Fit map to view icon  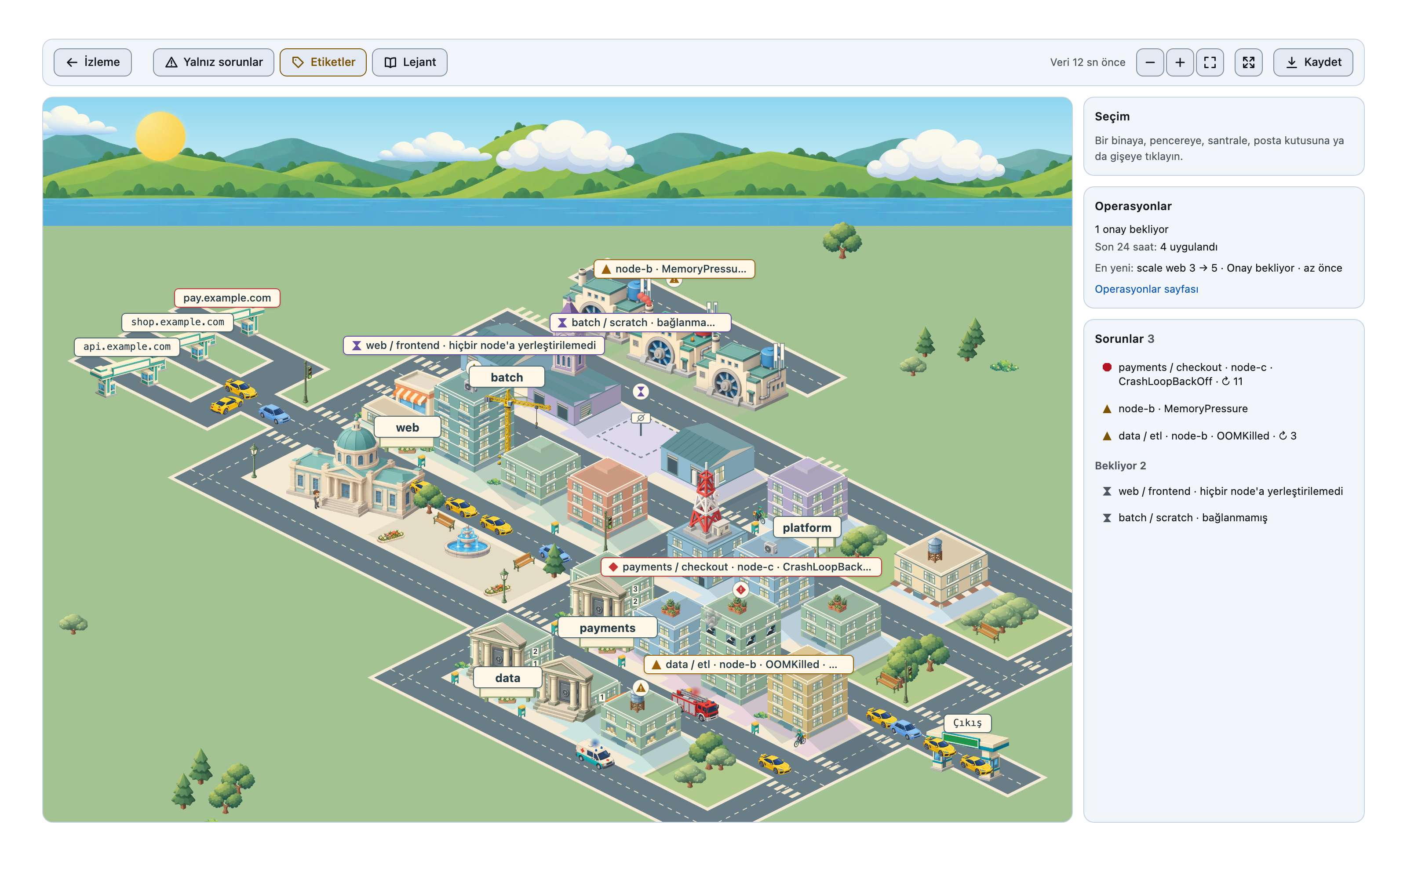tap(1210, 62)
